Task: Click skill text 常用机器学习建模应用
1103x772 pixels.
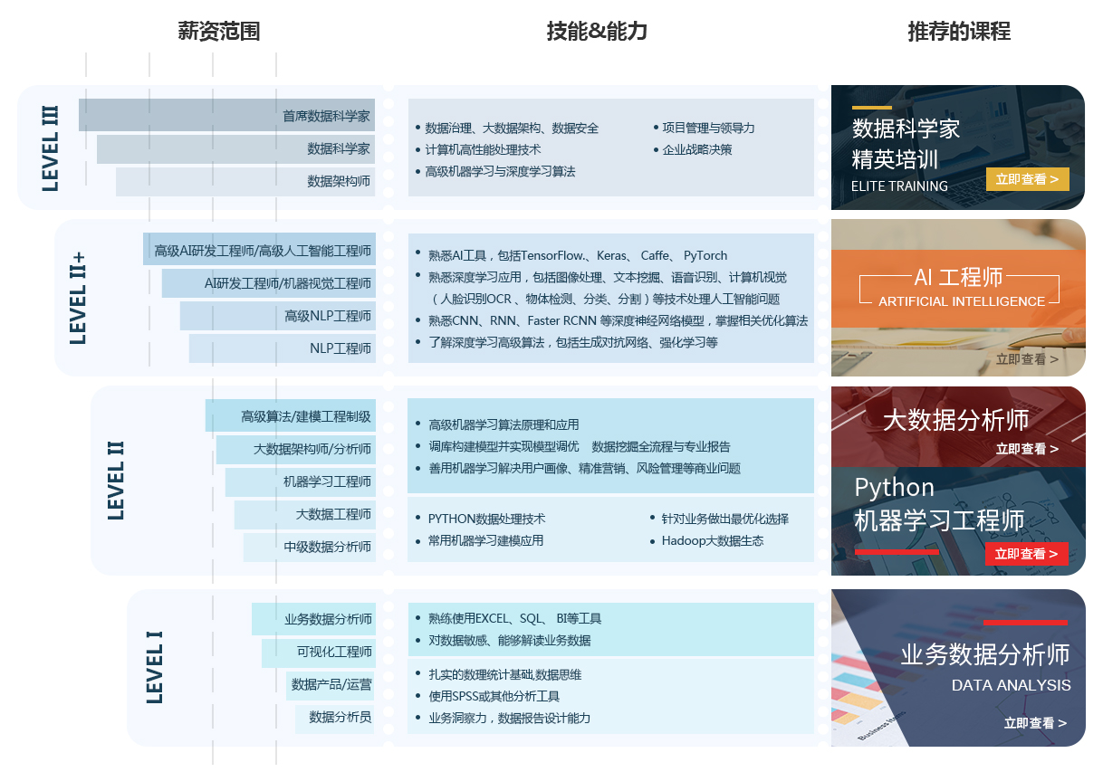Action: [x=485, y=541]
